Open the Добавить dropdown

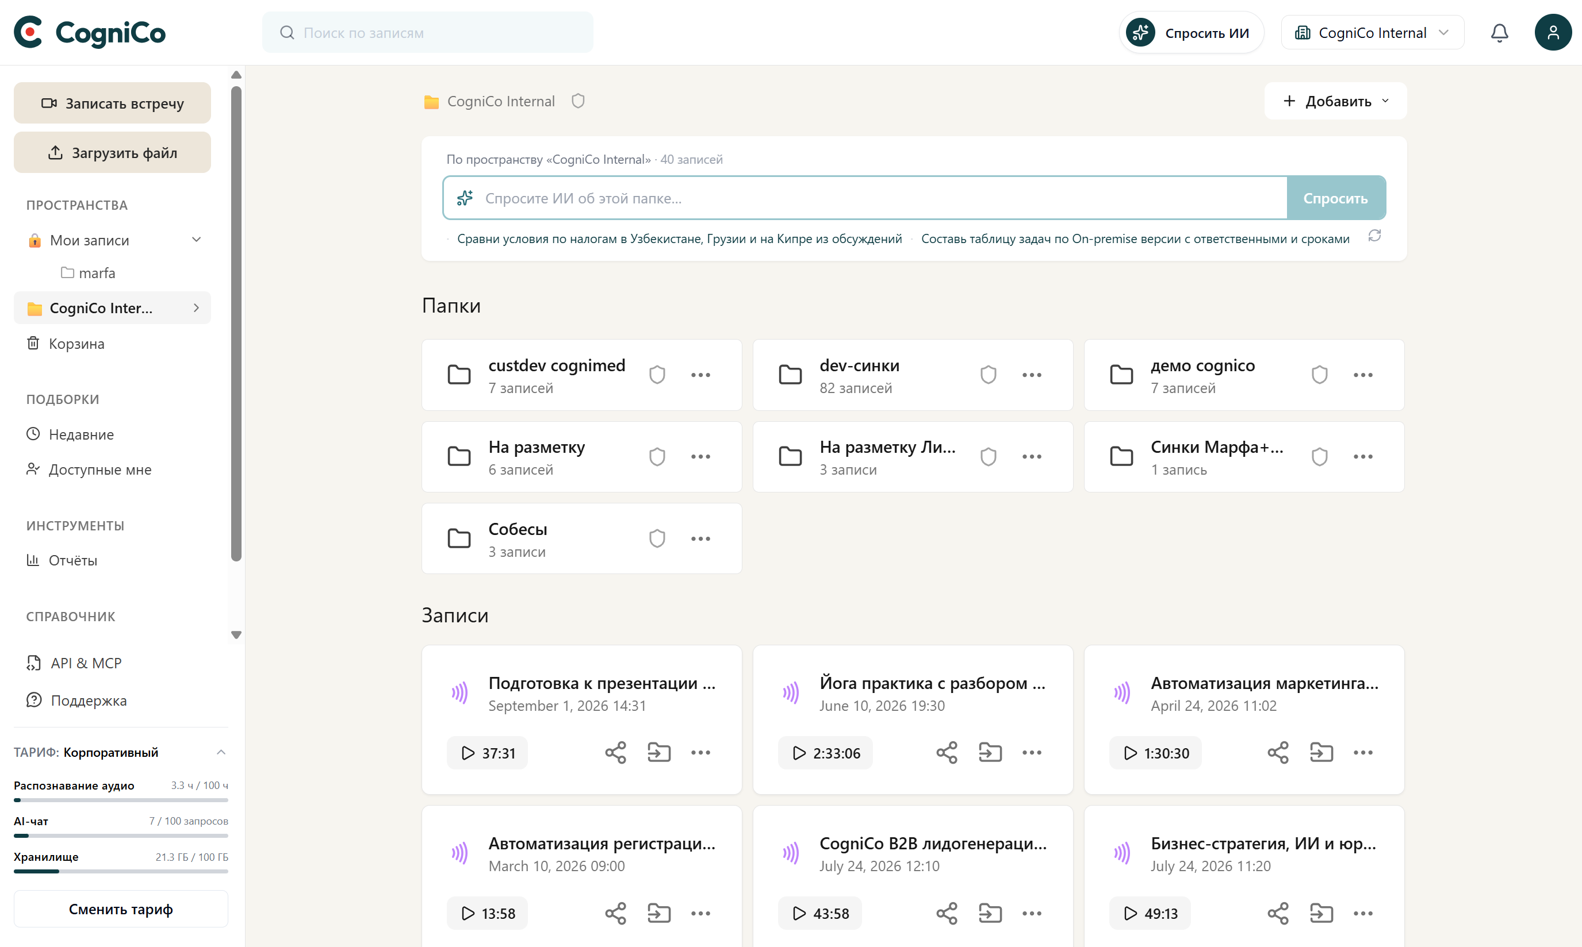click(x=1335, y=101)
